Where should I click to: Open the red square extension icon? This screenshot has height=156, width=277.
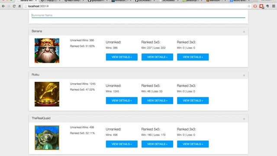261,6
